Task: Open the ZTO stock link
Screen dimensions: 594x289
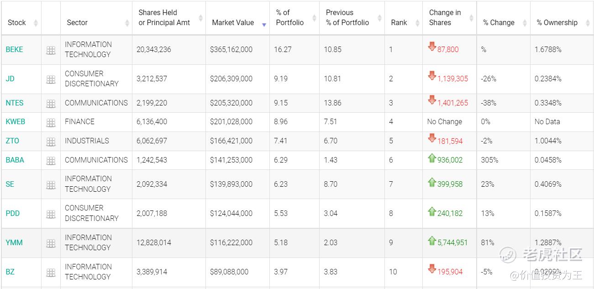Action: pyautogui.click(x=12, y=141)
